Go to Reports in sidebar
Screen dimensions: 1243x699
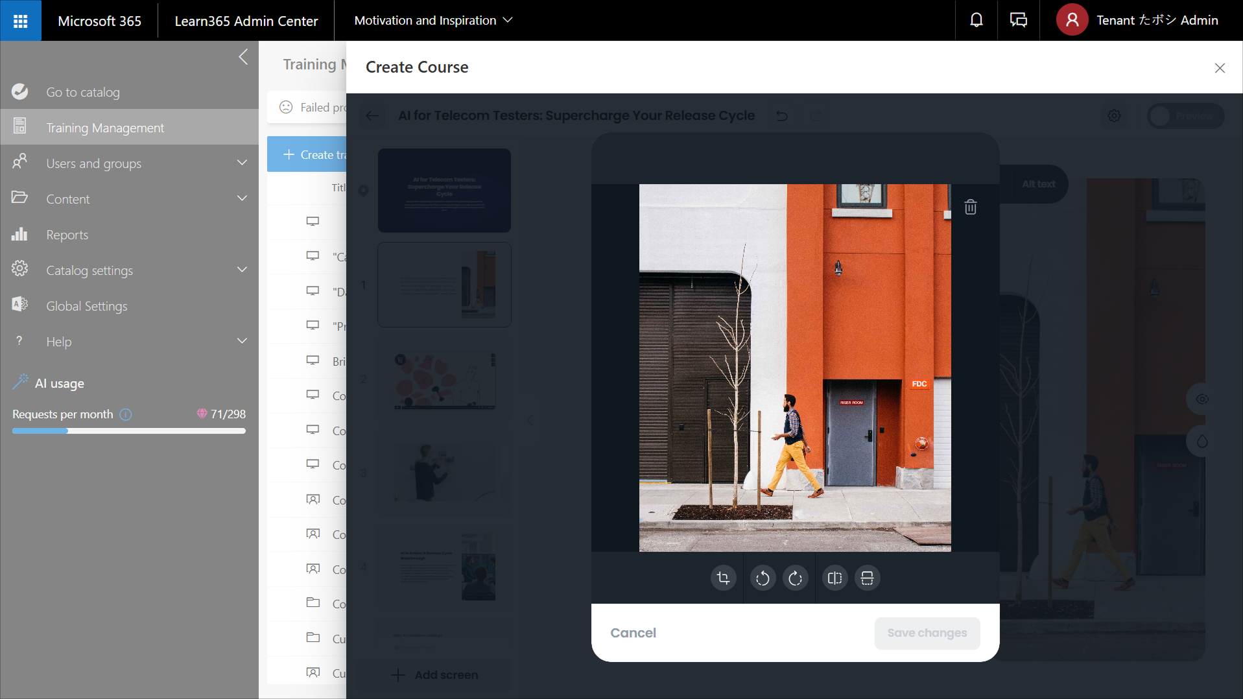pyautogui.click(x=67, y=235)
